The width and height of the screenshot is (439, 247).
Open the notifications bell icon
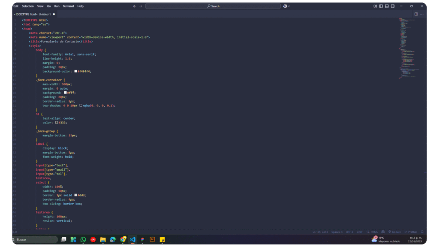[x=422, y=232]
